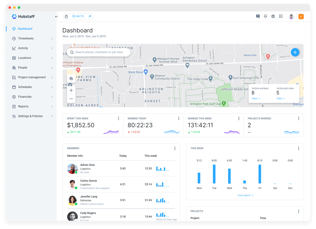Open the View report link
This screenshot has width=316, height=229.
[245, 195]
